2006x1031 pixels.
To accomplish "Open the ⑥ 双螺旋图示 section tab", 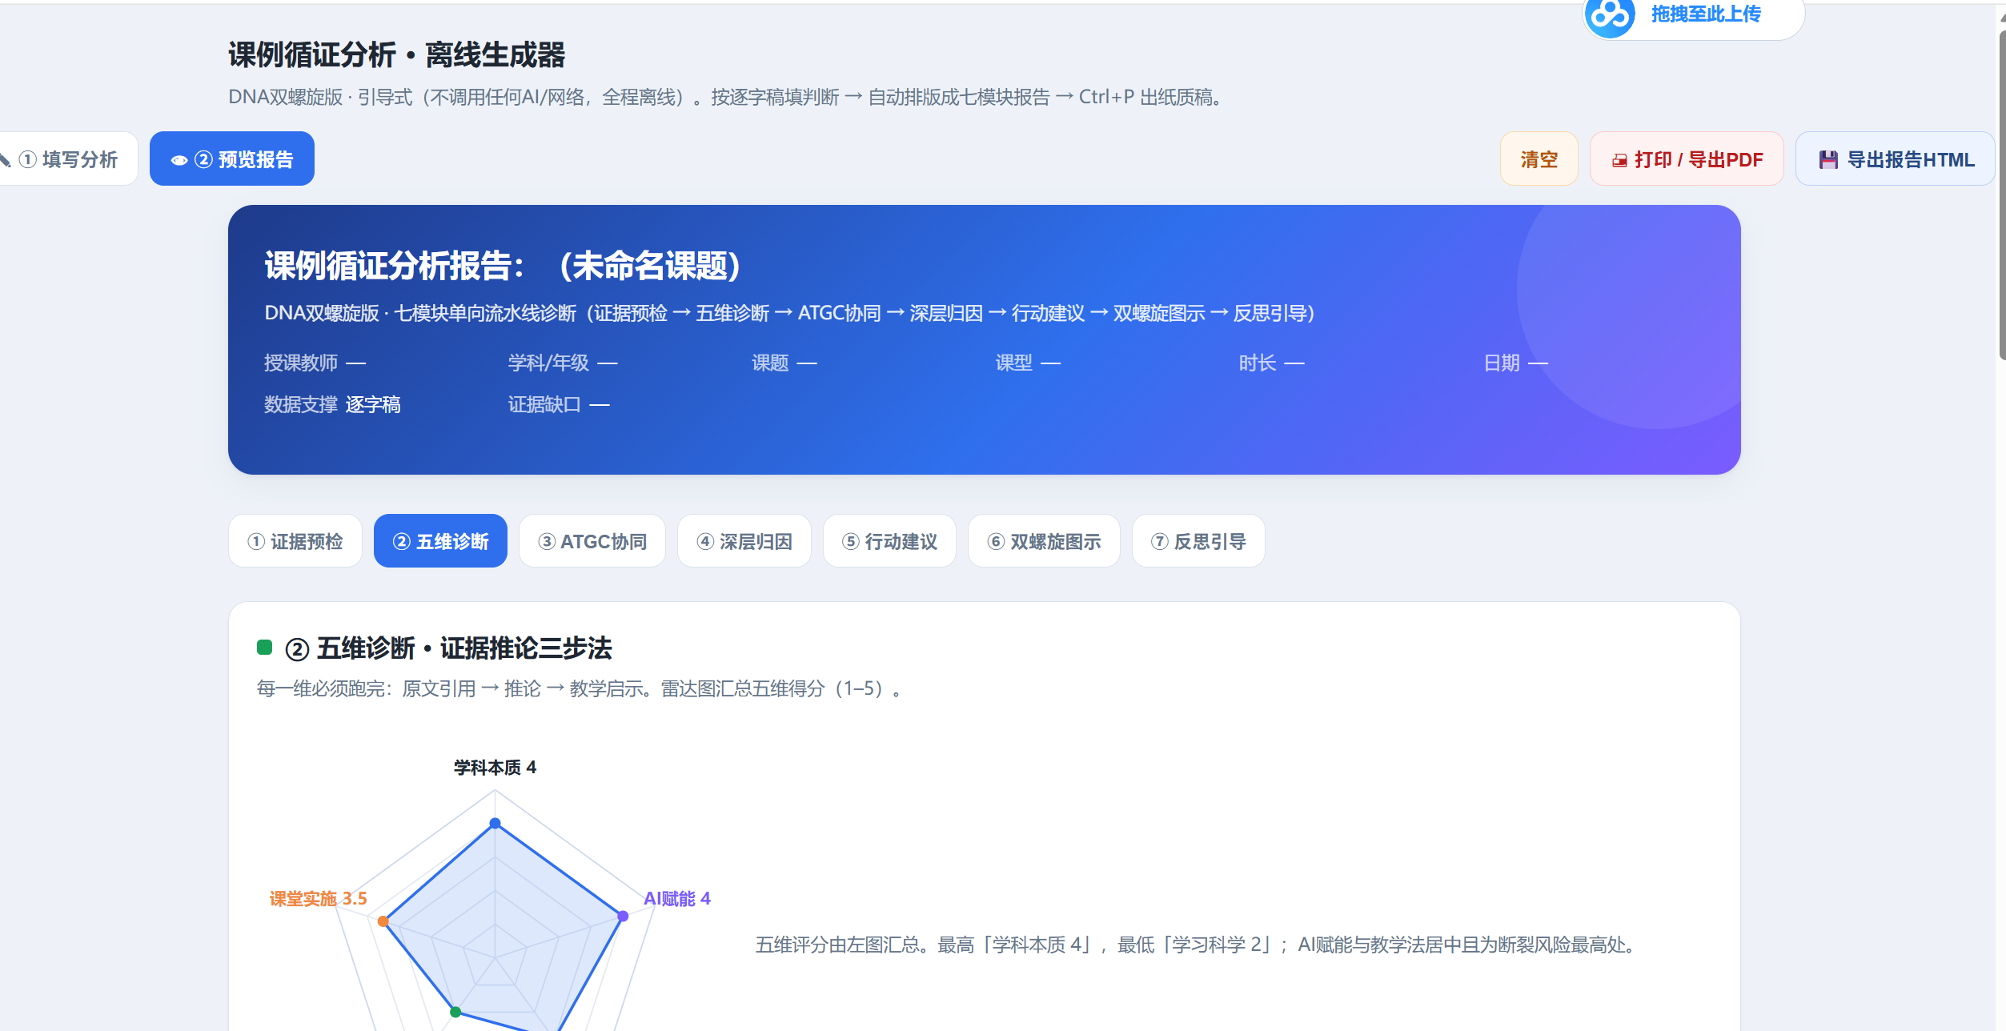I will tap(1044, 541).
